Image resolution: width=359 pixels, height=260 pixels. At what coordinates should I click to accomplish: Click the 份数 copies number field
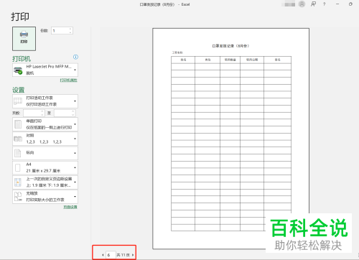(x=60, y=31)
